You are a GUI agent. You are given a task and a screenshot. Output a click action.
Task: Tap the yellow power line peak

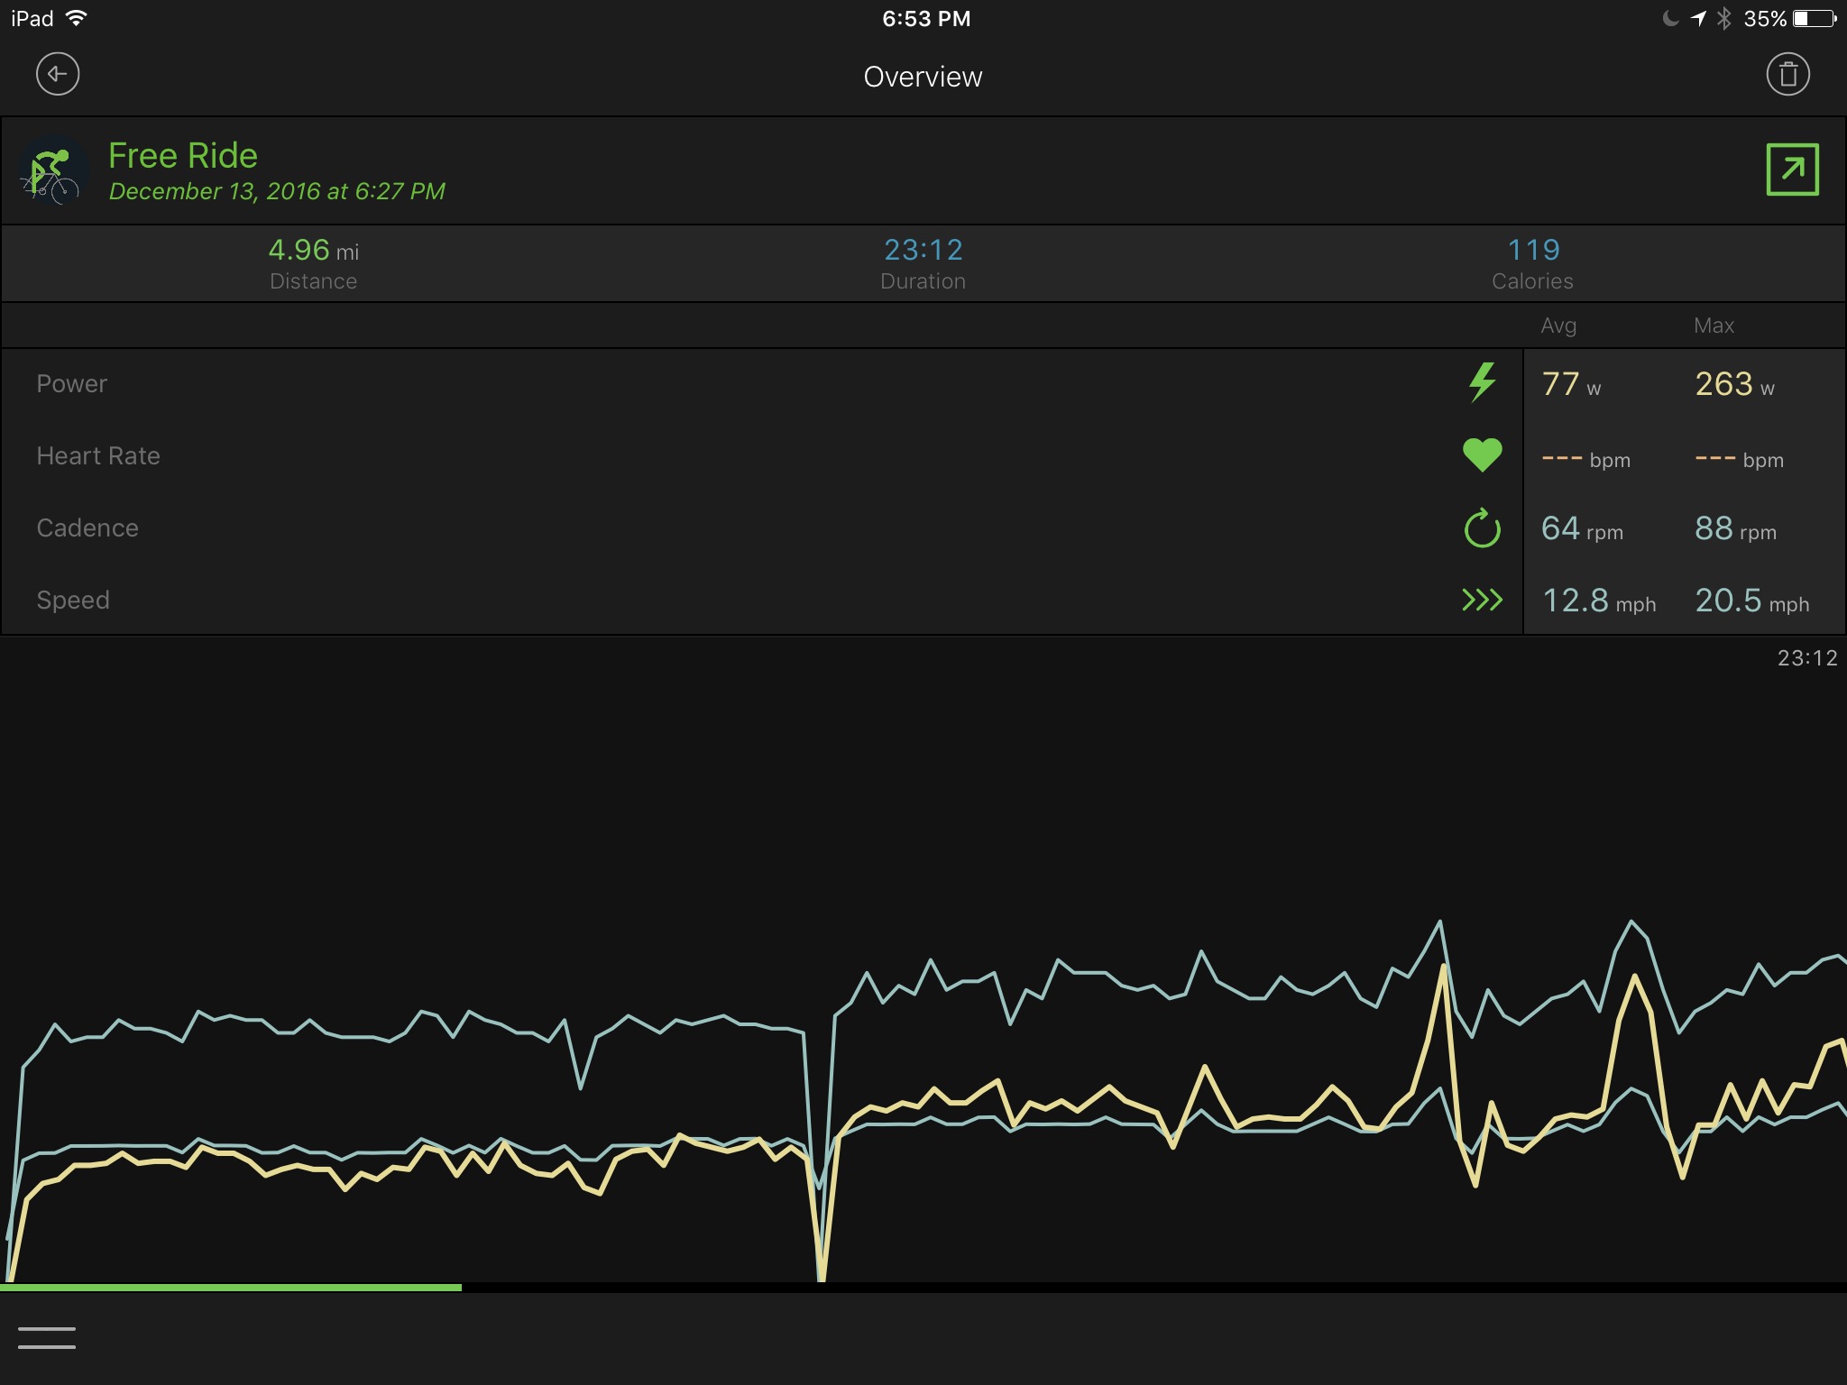pos(1444,968)
